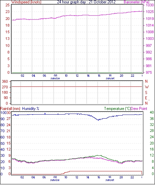155x187 pixels.
Task: Click the 40 temperature scale value
Action: click(x=152, y=112)
